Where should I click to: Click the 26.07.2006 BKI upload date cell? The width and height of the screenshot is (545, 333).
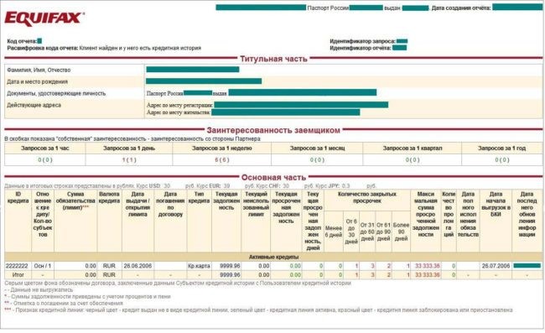click(x=496, y=266)
